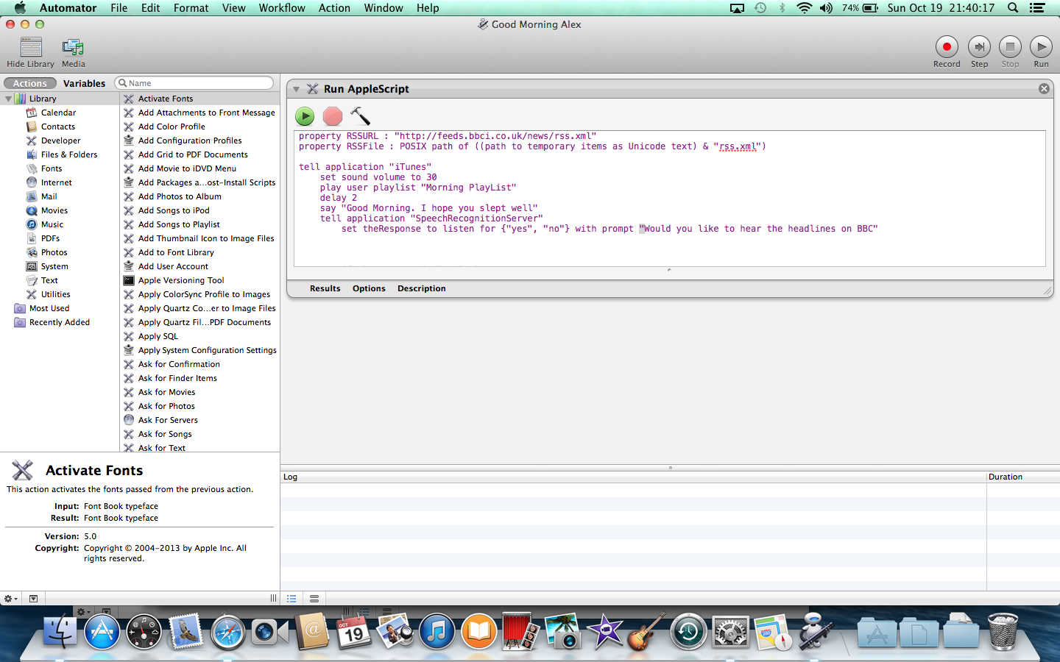Open the Format menu
The height and width of the screenshot is (662, 1060).
[191, 8]
